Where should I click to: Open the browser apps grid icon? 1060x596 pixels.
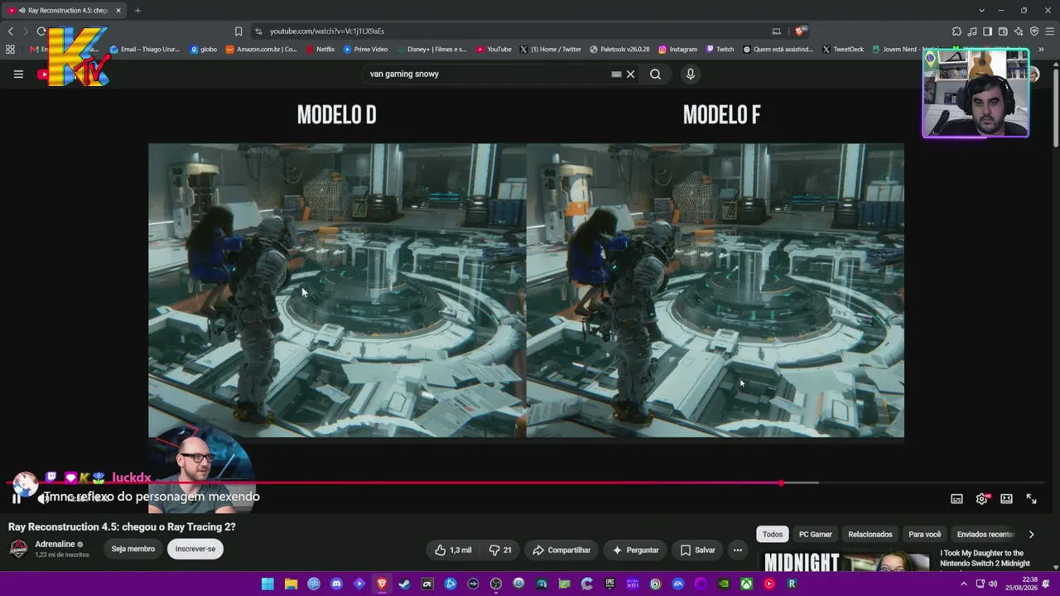(x=10, y=49)
